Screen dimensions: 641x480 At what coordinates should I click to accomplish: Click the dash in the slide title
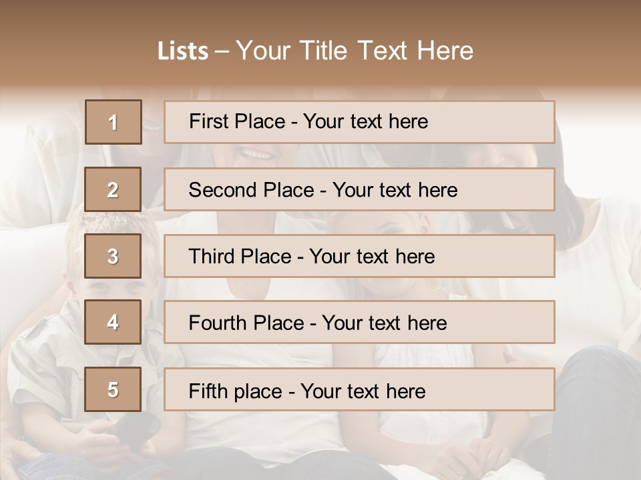[x=222, y=51]
